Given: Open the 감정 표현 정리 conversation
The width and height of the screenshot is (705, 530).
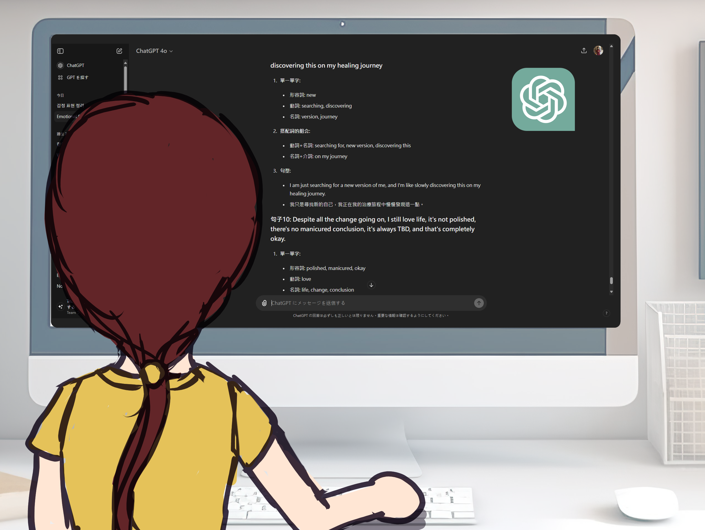Looking at the screenshot, I should click(70, 105).
